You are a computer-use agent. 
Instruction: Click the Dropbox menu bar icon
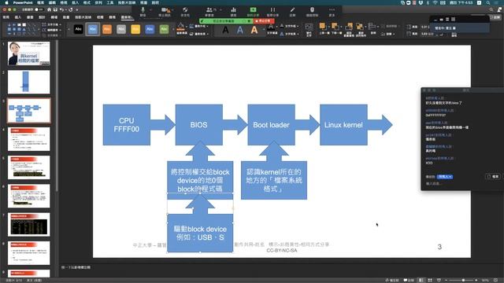(x=421, y=2)
